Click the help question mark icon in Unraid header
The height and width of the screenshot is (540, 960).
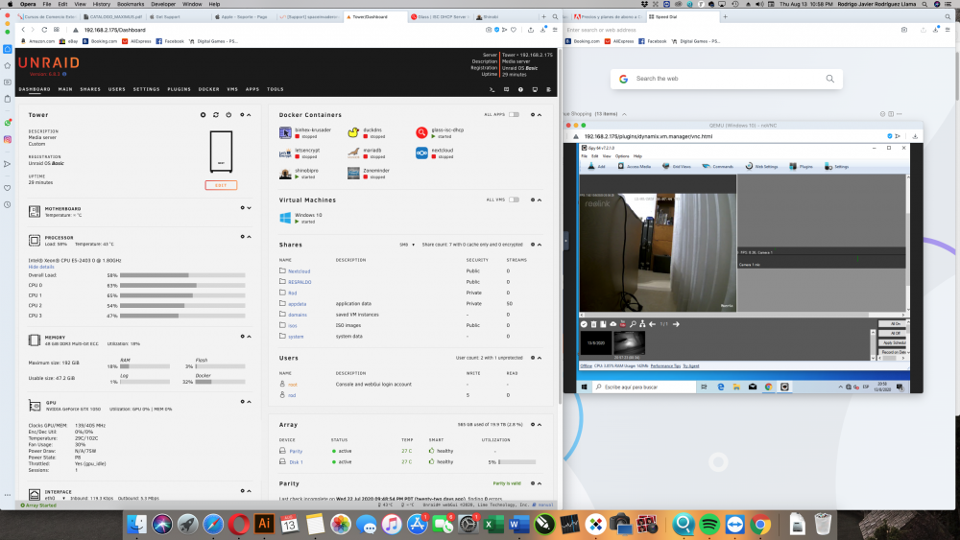coord(520,89)
